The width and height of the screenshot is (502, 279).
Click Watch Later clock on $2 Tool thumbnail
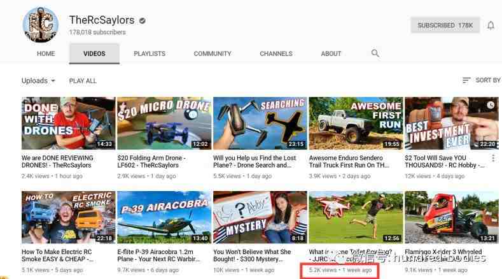[490, 105]
